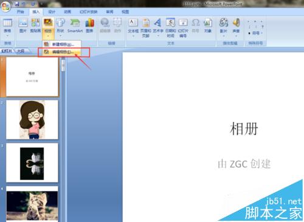Screen dimensions: 304x222
Task: Open the Slide Show (幻灯片放映) tab
Action: tap(89, 12)
